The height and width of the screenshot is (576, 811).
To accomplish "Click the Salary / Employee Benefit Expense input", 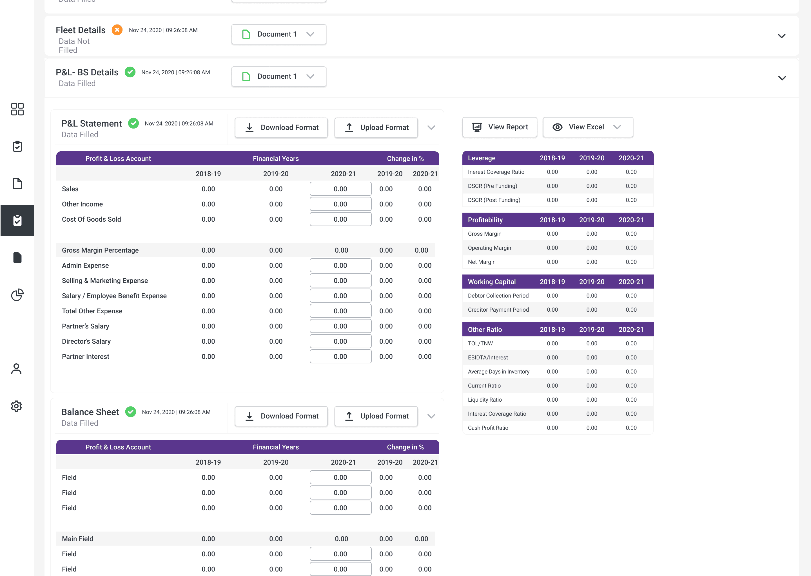I will pyautogui.click(x=340, y=296).
